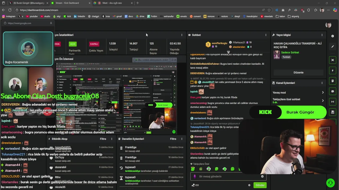The image size is (339, 190).
Task: Click first FrankEge entry in Denetim Eylemleri
Action: click(151, 149)
